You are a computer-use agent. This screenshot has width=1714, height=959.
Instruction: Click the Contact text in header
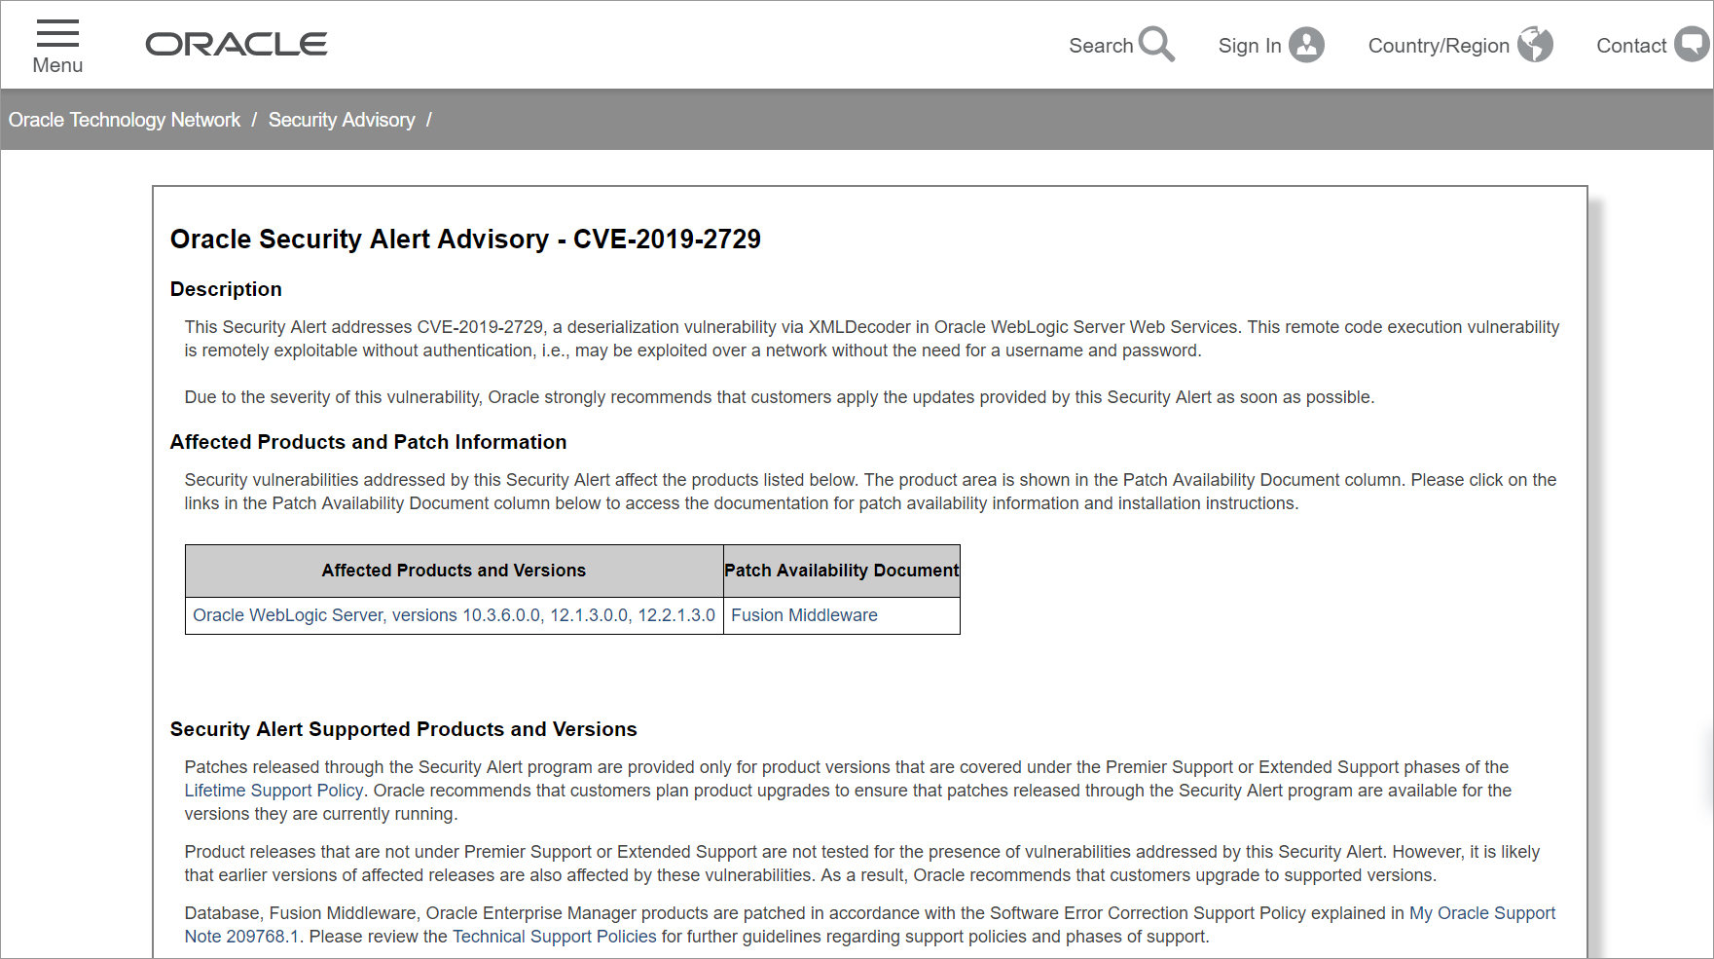pos(1630,46)
